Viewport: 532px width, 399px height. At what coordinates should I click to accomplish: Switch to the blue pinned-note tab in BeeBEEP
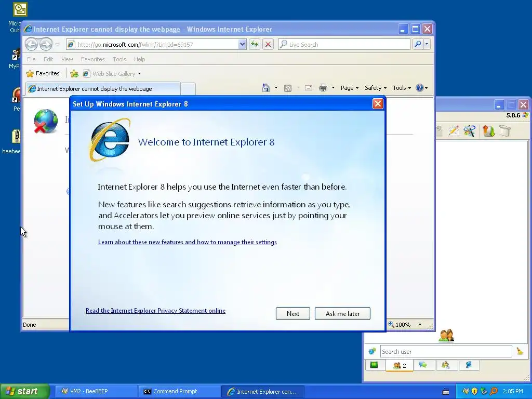click(469, 365)
